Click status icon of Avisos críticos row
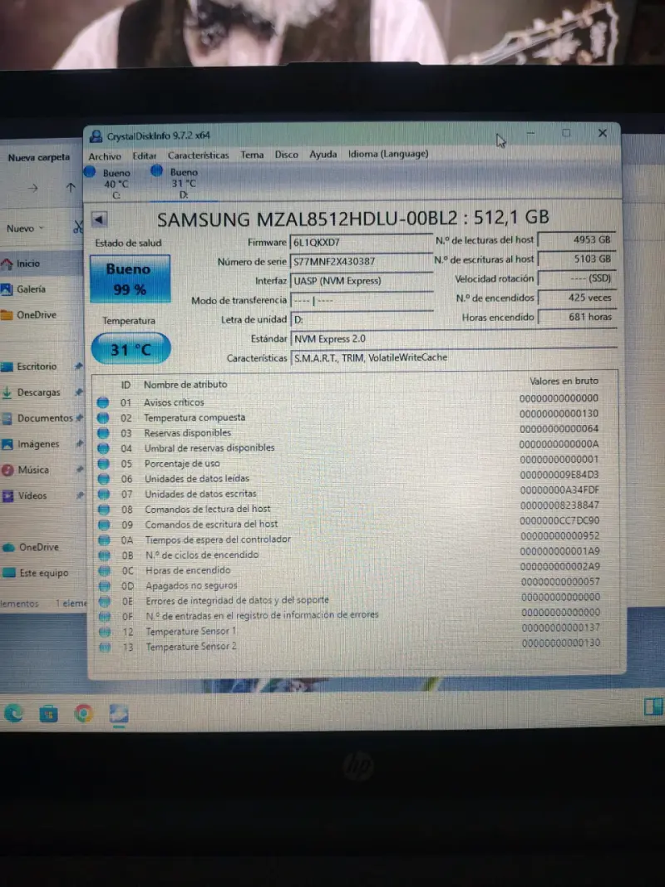Screen dimensions: 665x887 (102, 403)
